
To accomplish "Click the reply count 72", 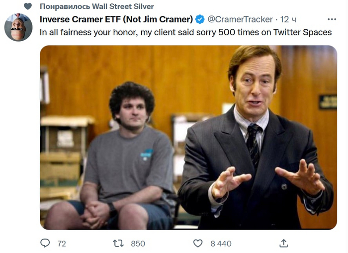I will pyautogui.click(x=62, y=244).
